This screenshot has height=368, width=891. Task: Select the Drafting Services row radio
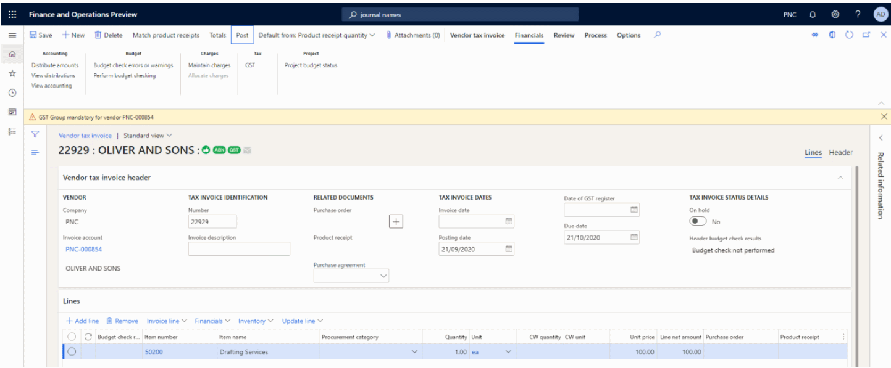72,351
